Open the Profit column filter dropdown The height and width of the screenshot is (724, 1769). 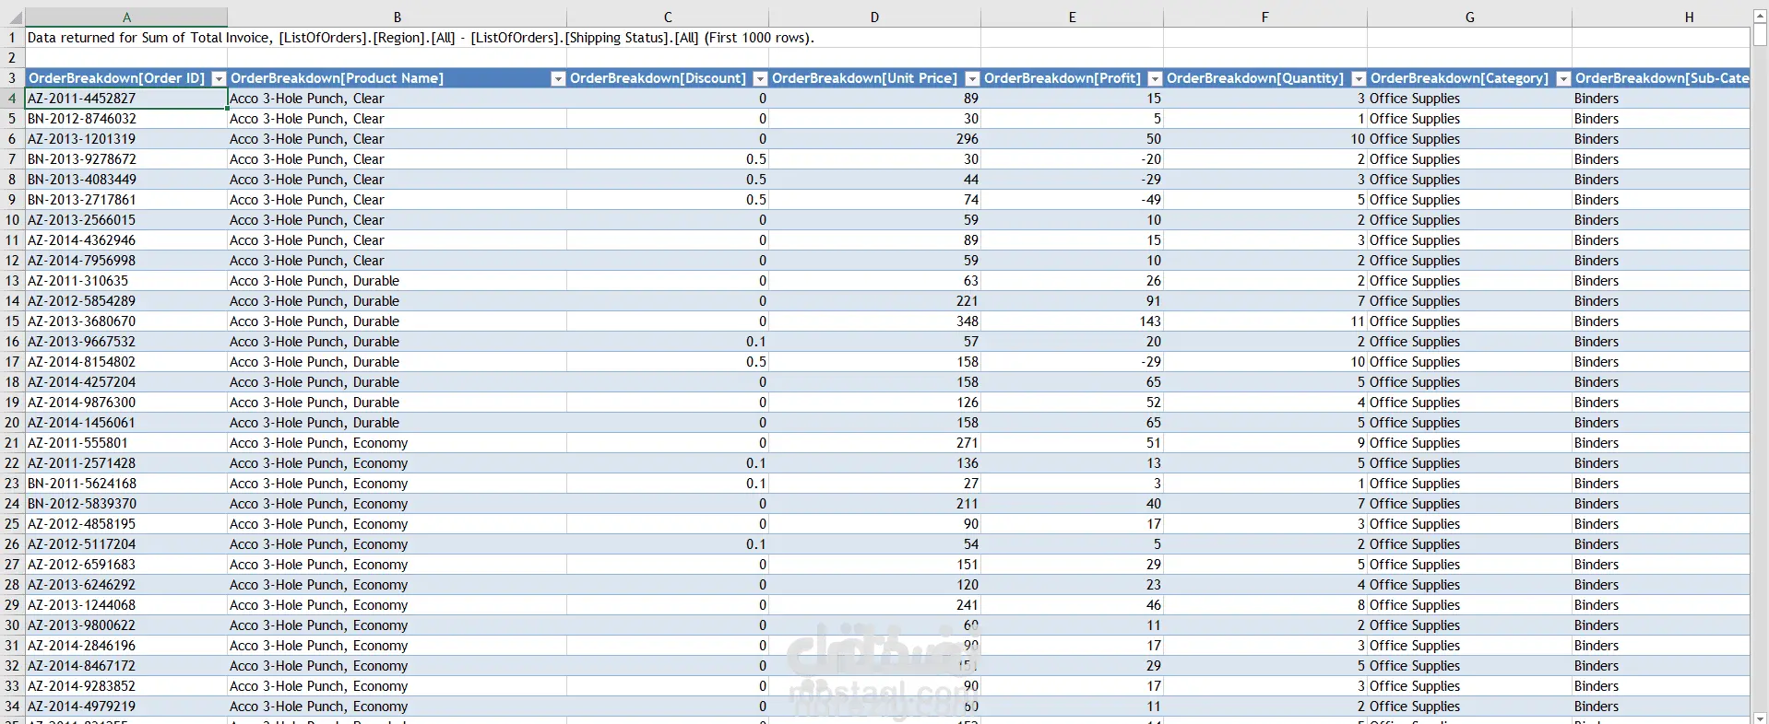[1155, 78]
